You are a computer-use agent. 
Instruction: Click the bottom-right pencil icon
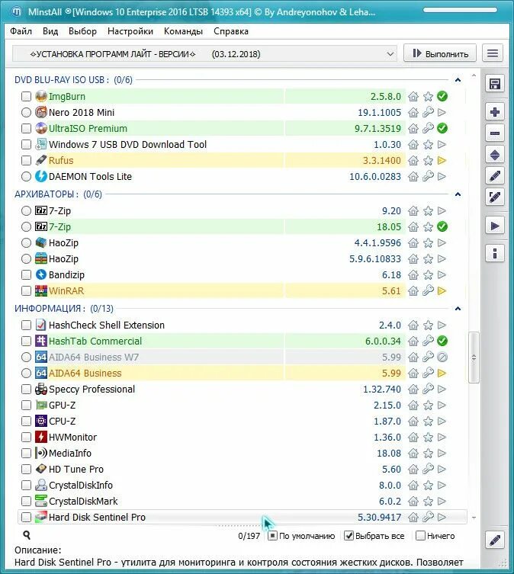click(x=495, y=540)
